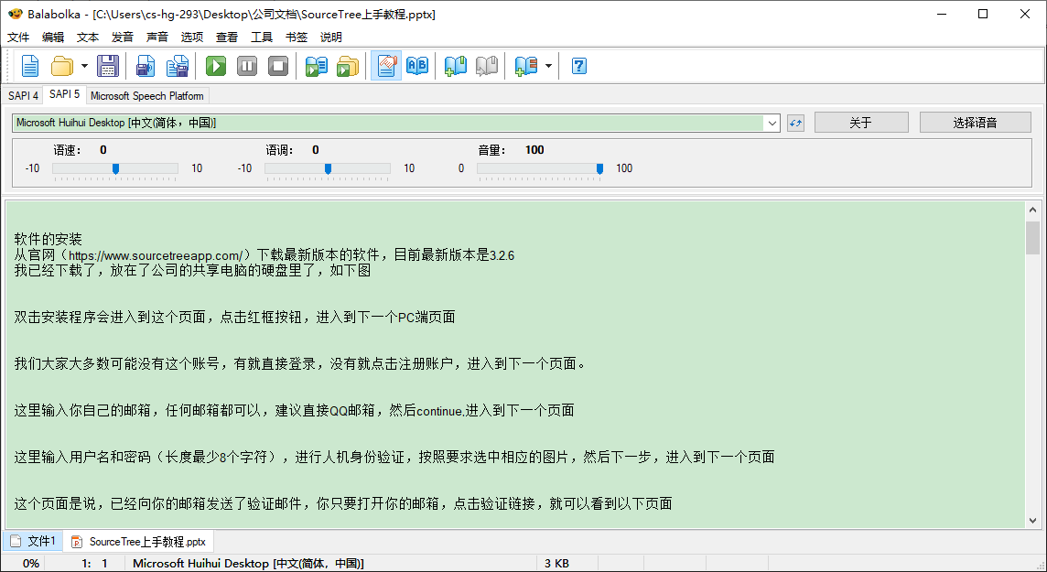Open the 书签 menu
The image size is (1047, 572).
click(297, 38)
